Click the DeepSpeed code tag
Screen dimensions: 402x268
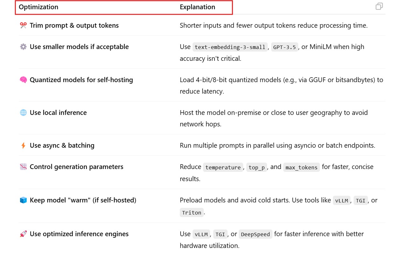pyautogui.click(x=255, y=235)
